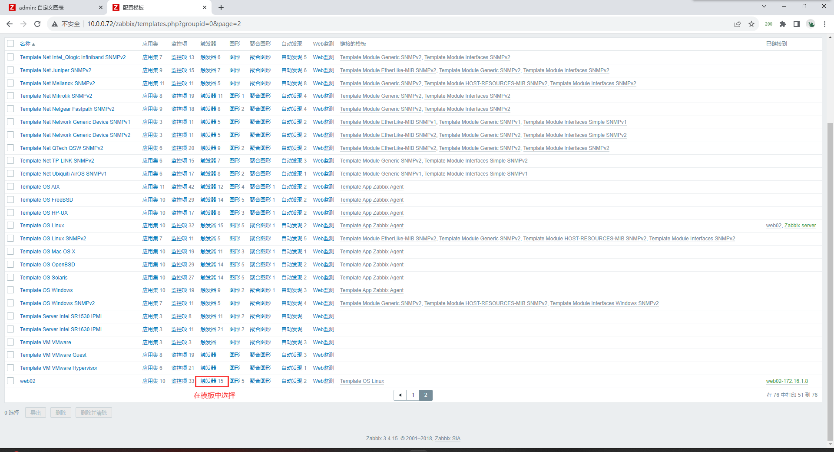Check Template VM VMware checkbox
Image resolution: width=834 pixels, height=452 pixels.
tap(10, 342)
